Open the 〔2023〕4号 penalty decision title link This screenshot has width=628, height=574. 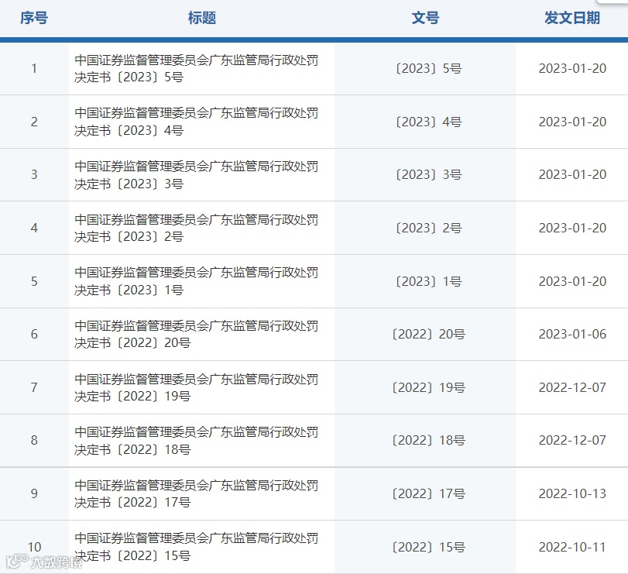click(196, 122)
